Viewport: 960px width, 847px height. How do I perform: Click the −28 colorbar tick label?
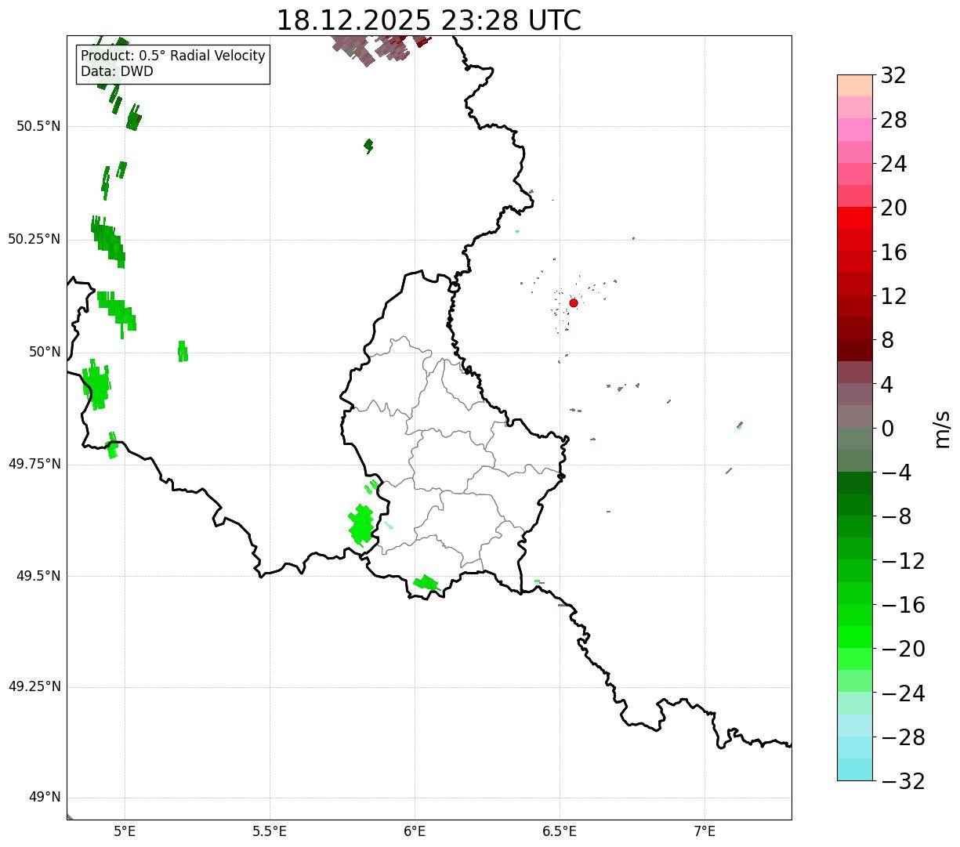point(903,737)
